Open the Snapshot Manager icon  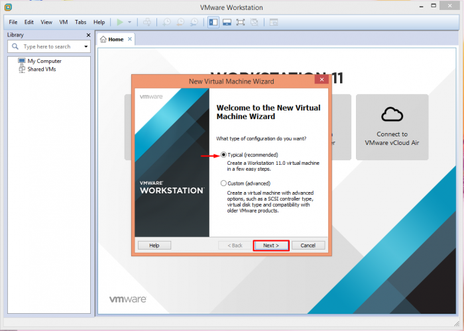point(194,22)
